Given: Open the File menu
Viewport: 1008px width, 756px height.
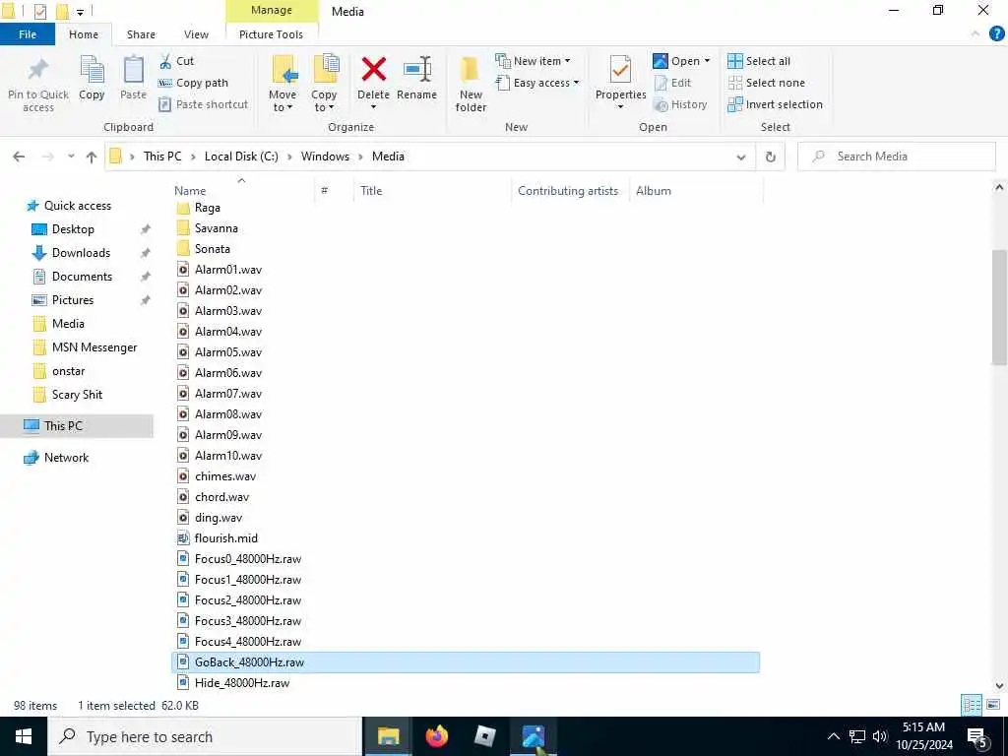Looking at the screenshot, I should [x=28, y=34].
